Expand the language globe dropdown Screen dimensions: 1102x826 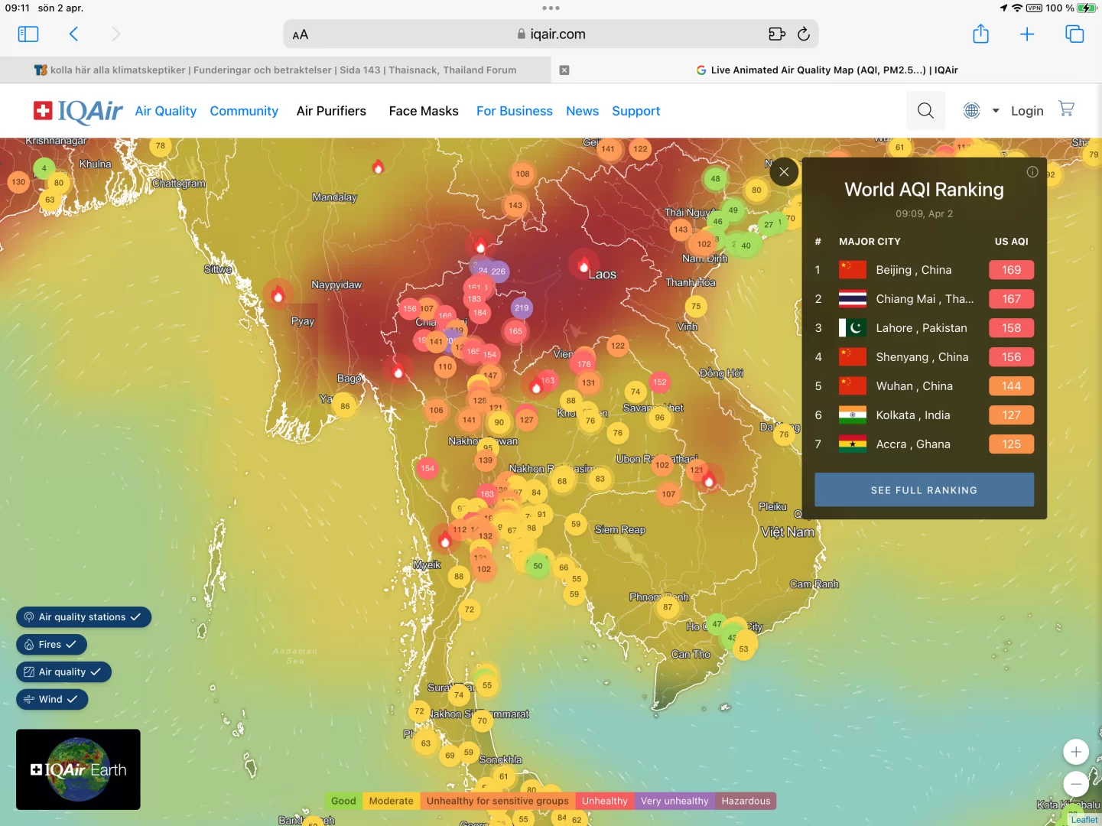982,111
